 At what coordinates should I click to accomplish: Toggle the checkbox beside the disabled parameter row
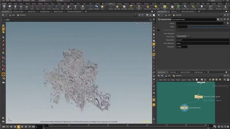158,30
